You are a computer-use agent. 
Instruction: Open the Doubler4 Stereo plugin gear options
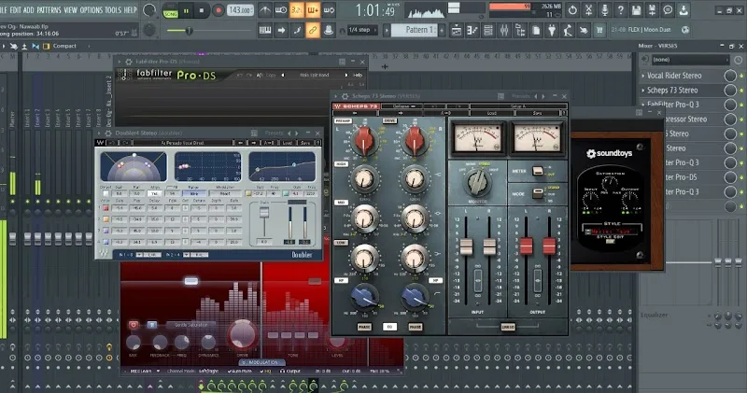pos(108,133)
